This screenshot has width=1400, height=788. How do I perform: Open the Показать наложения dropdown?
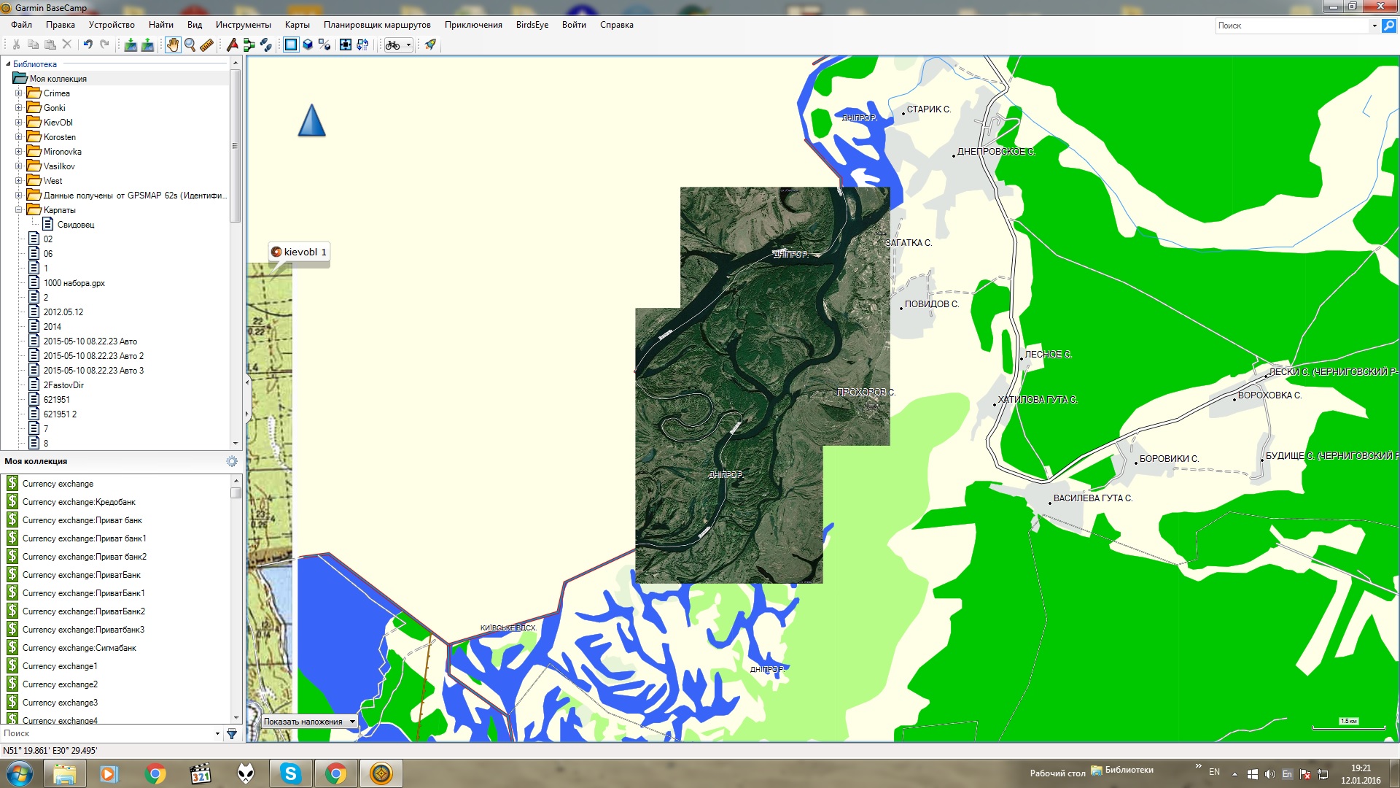(310, 722)
